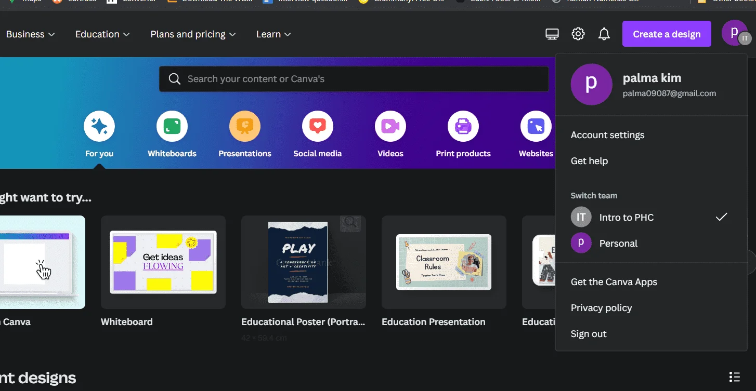The image size is (756, 391).
Task: Click the Whiteboard label text
Action: [127, 322]
